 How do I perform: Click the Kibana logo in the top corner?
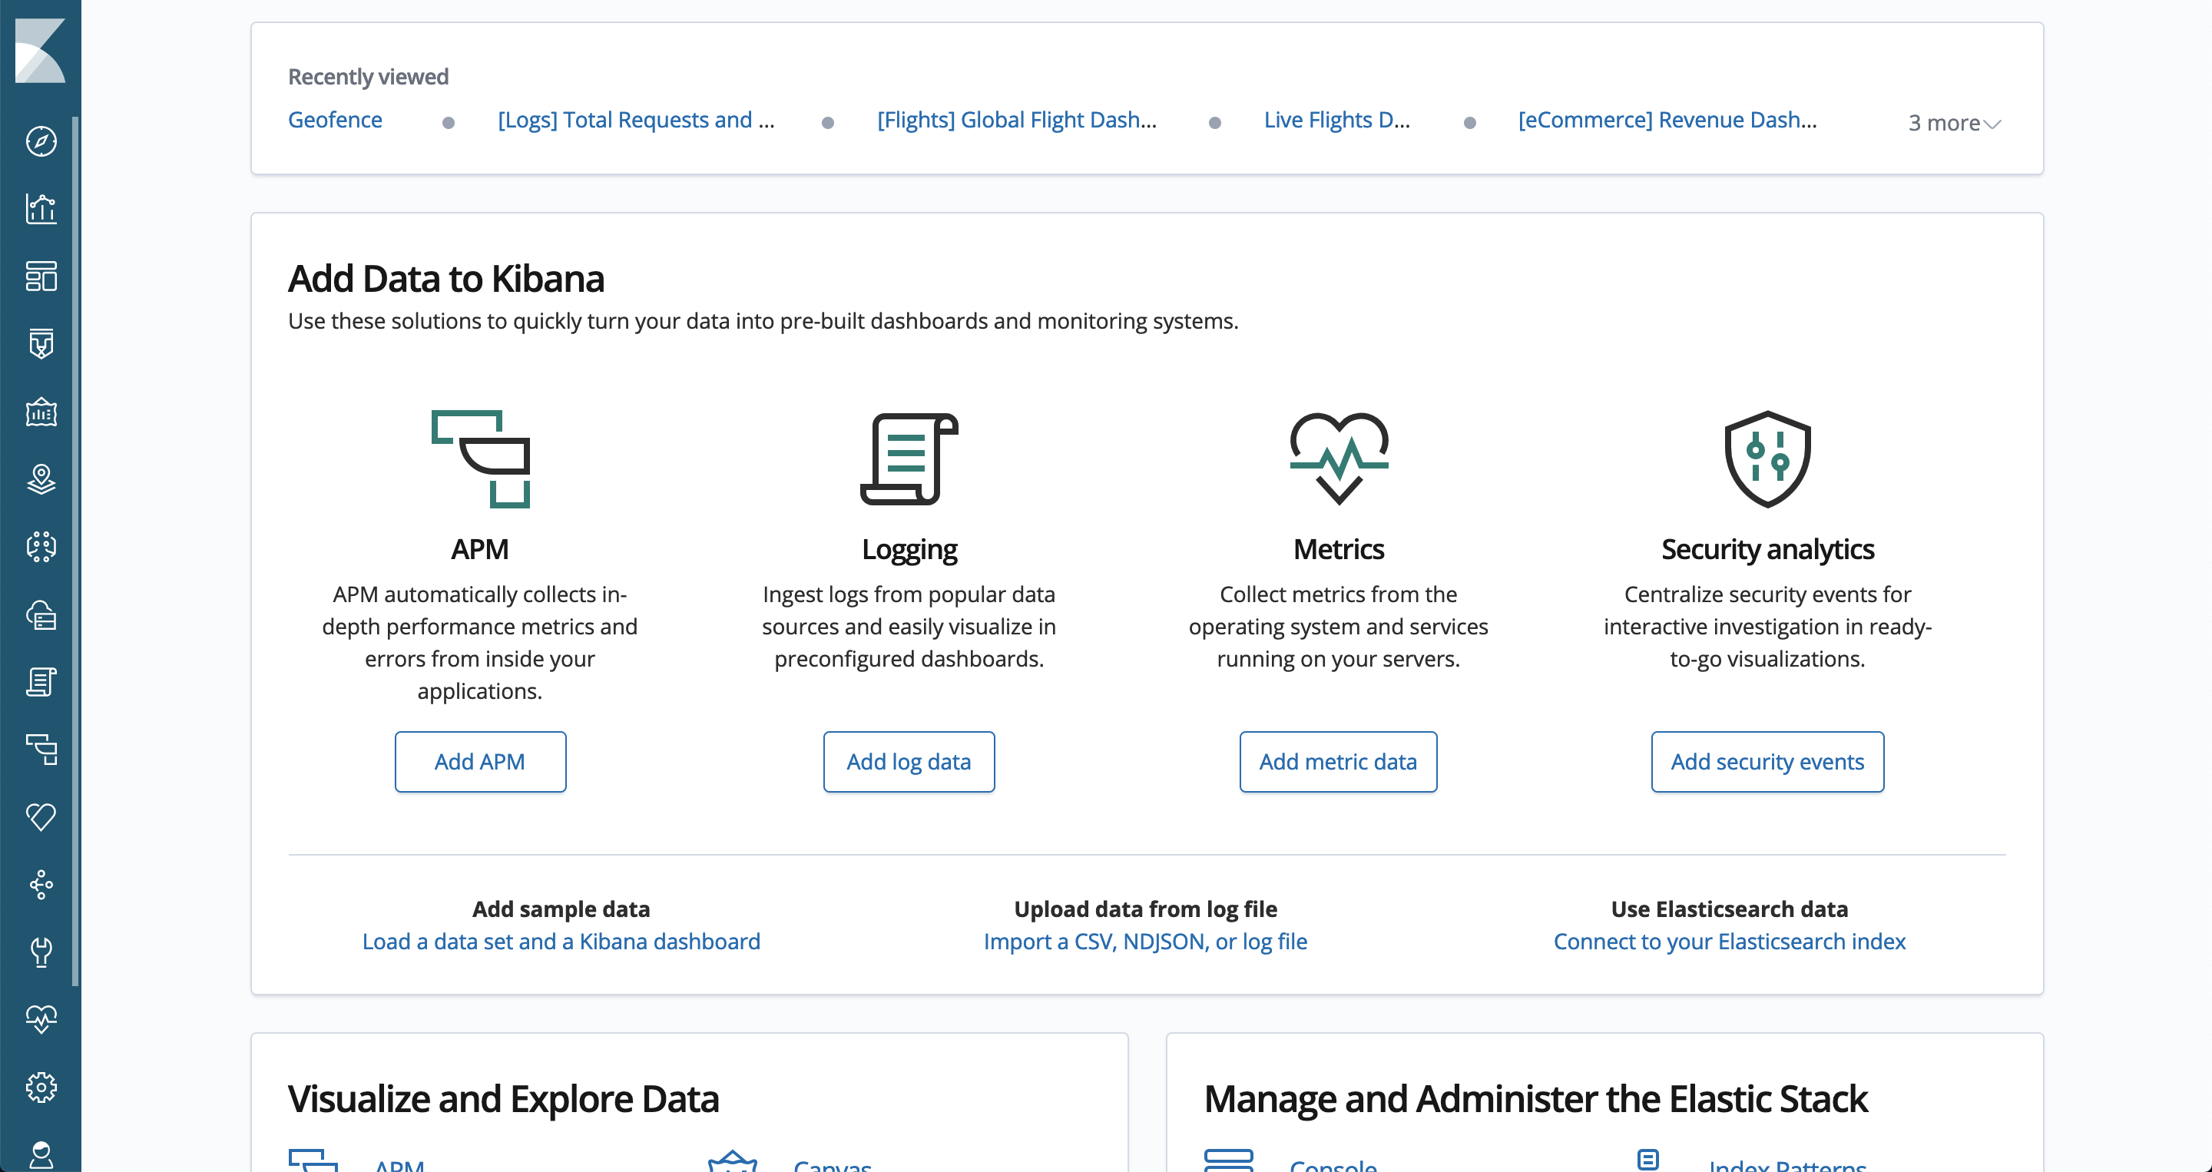[x=41, y=49]
